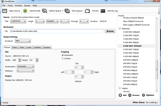Click the Presets scrollbar down arrow
Viewport: 161px width, 106px height.
(x=157, y=90)
